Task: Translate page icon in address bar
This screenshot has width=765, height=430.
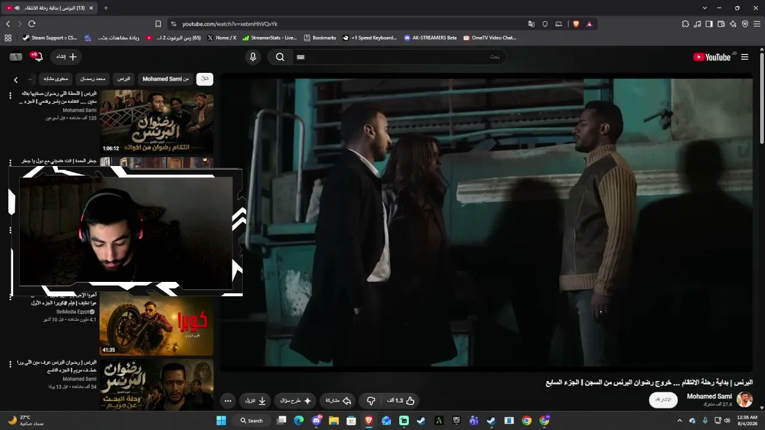Action: [x=531, y=24]
